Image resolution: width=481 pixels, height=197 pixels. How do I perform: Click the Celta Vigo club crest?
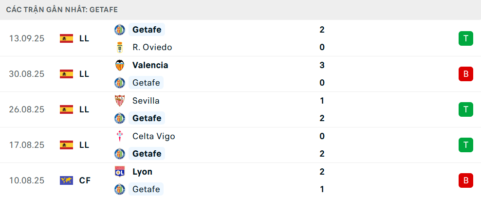[119, 136]
